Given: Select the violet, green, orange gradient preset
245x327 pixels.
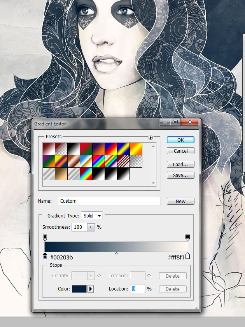Looking at the screenshot, I should click(x=49, y=162).
